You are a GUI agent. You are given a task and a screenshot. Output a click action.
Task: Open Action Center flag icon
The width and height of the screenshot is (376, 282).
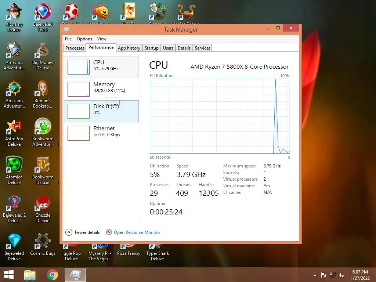(324, 275)
